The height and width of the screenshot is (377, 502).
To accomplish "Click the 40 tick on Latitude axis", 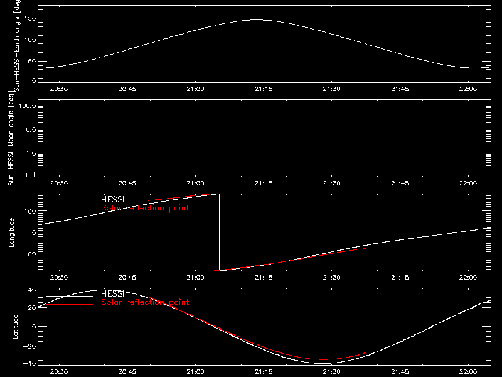I will coord(32,290).
